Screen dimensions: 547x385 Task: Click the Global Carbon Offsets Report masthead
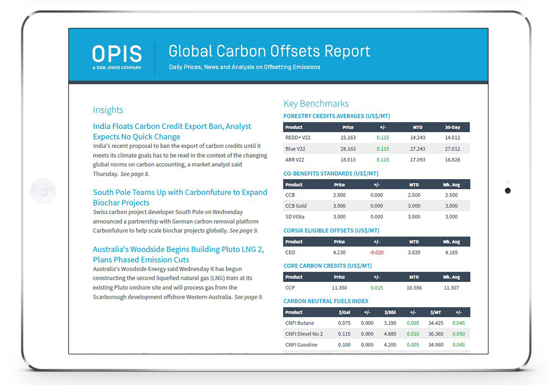(x=269, y=51)
